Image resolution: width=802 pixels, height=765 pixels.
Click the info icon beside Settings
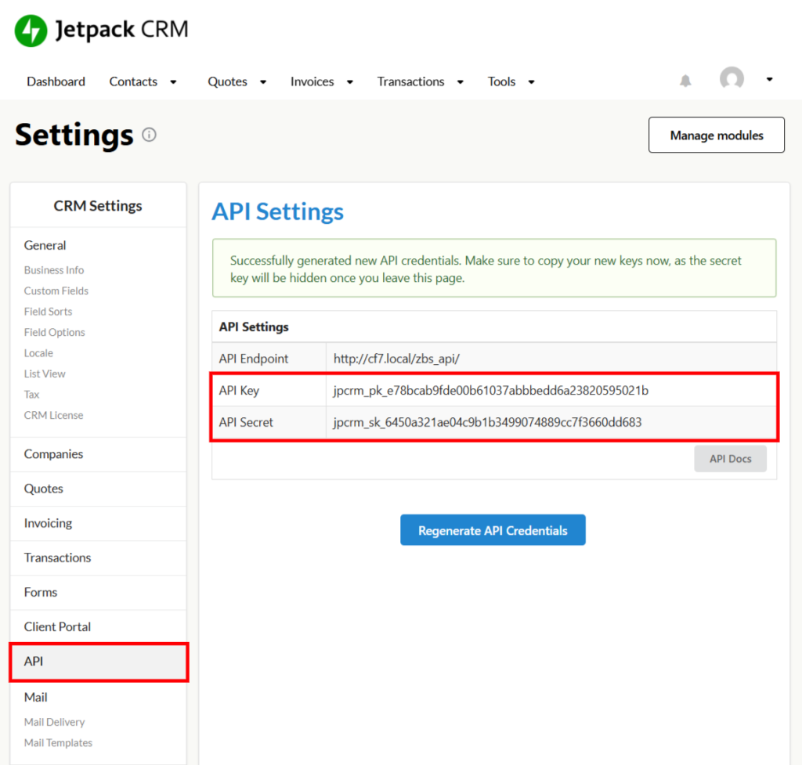(149, 135)
